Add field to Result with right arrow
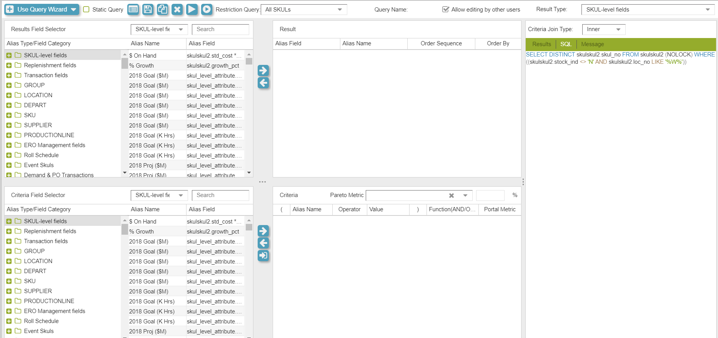Image resolution: width=718 pixels, height=338 pixels. (x=263, y=70)
